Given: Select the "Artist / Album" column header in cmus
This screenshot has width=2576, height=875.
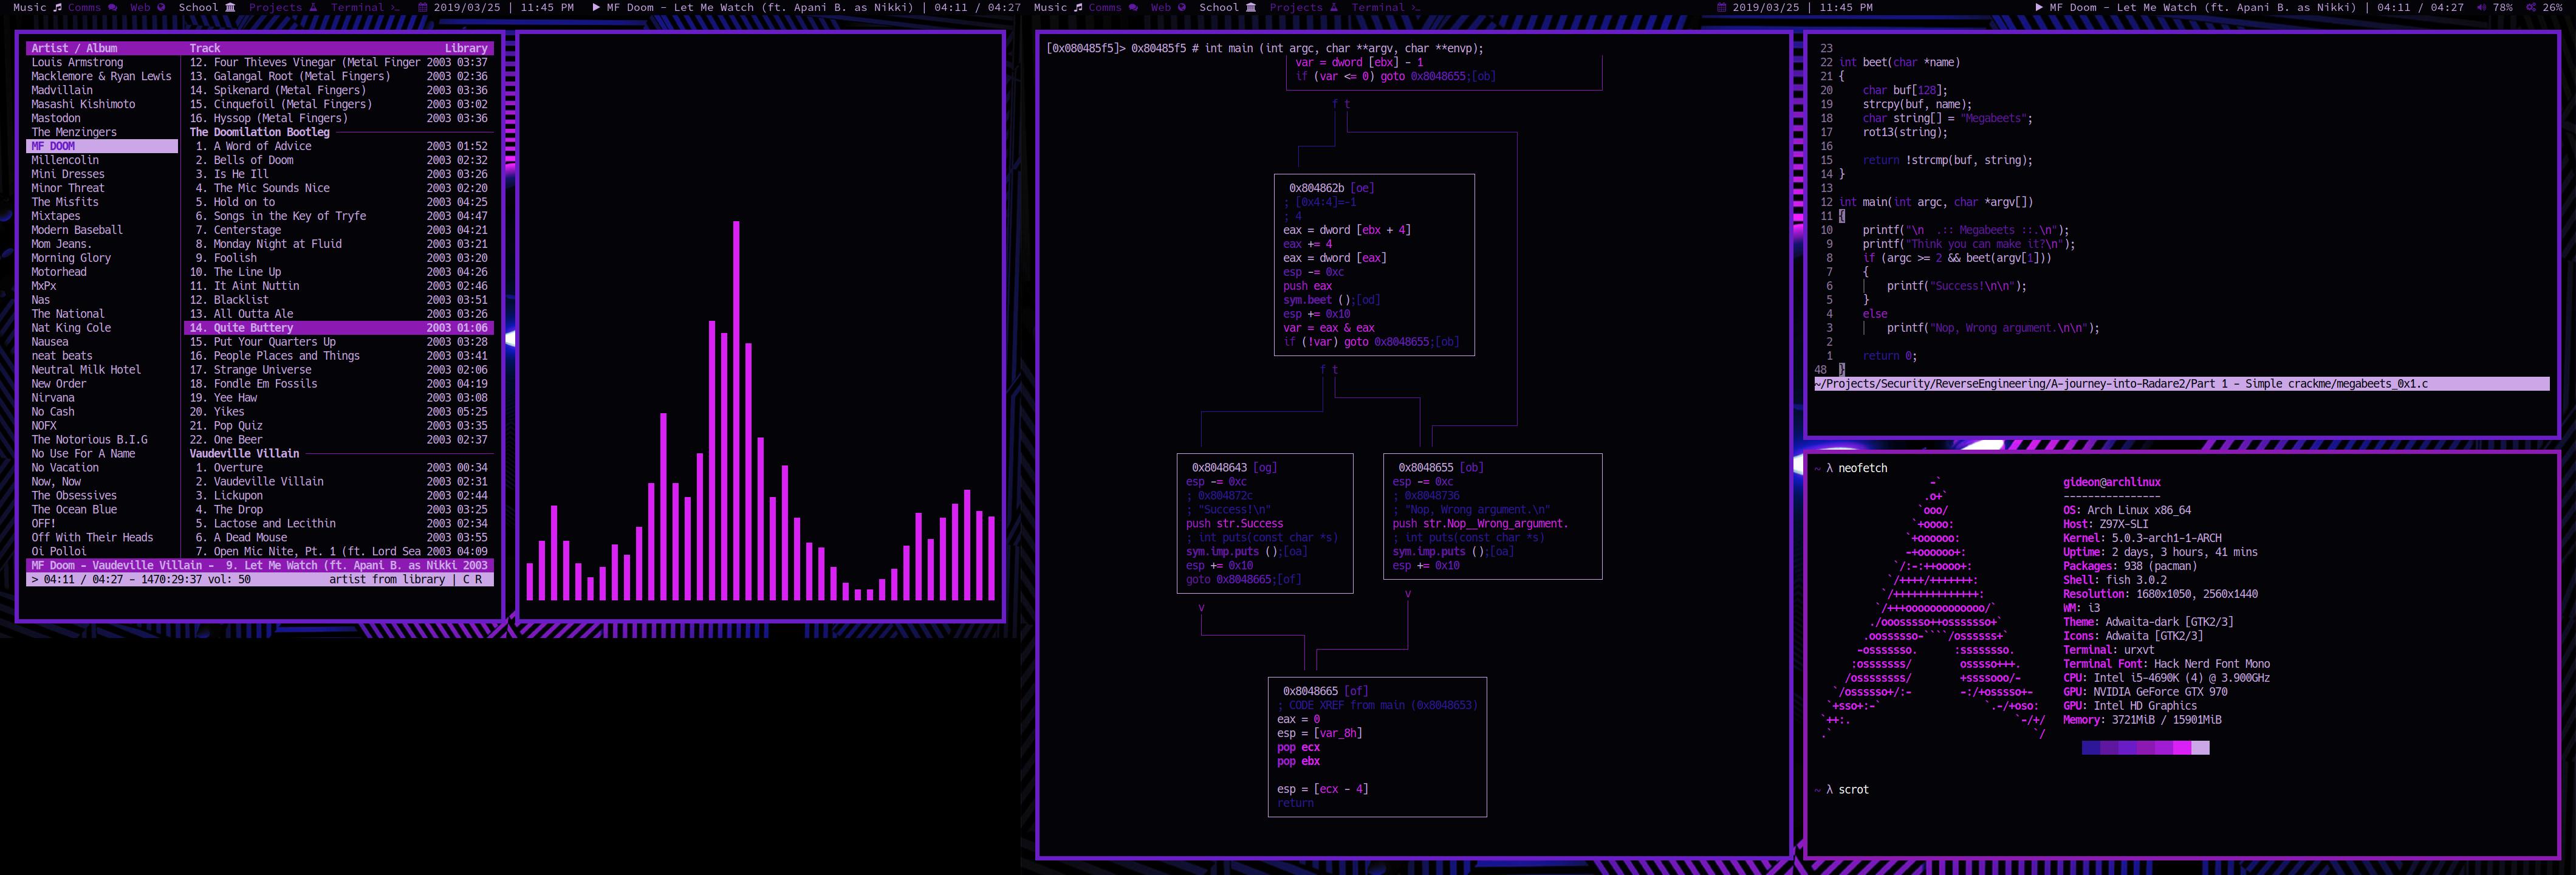Looking at the screenshot, I should point(74,48).
